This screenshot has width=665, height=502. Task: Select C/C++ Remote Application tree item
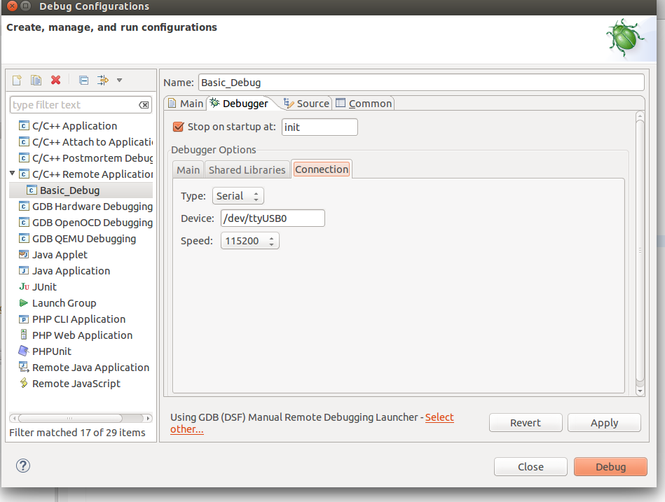click(x=92, y=174)
